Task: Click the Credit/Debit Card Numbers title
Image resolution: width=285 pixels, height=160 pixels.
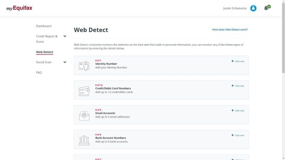Action: [x=113, y=88]
